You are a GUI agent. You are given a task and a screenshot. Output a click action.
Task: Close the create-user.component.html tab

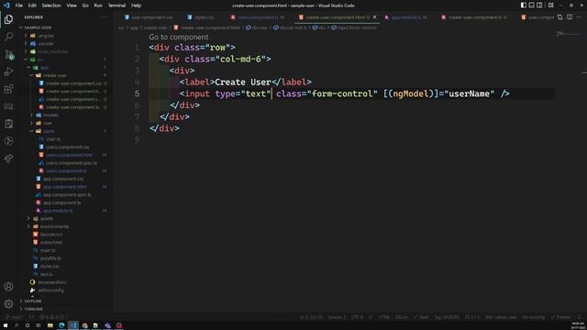(375, 17)
